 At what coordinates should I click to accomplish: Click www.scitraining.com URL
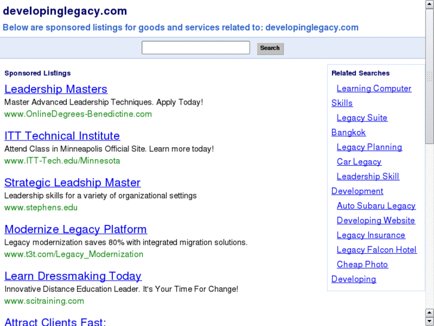[x=44, y=301]
